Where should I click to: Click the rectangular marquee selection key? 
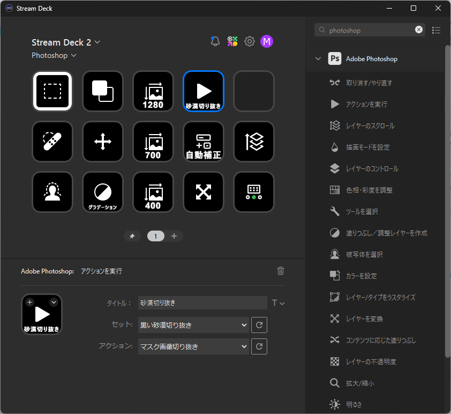tap(52, 91)
